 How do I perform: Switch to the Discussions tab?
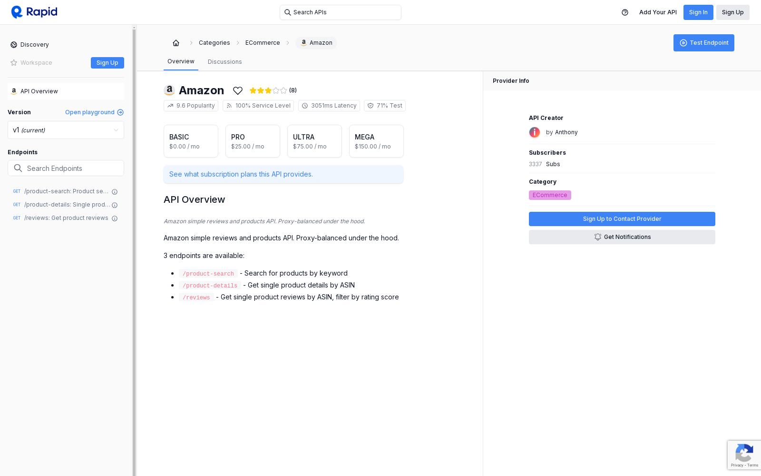point(225,62)
